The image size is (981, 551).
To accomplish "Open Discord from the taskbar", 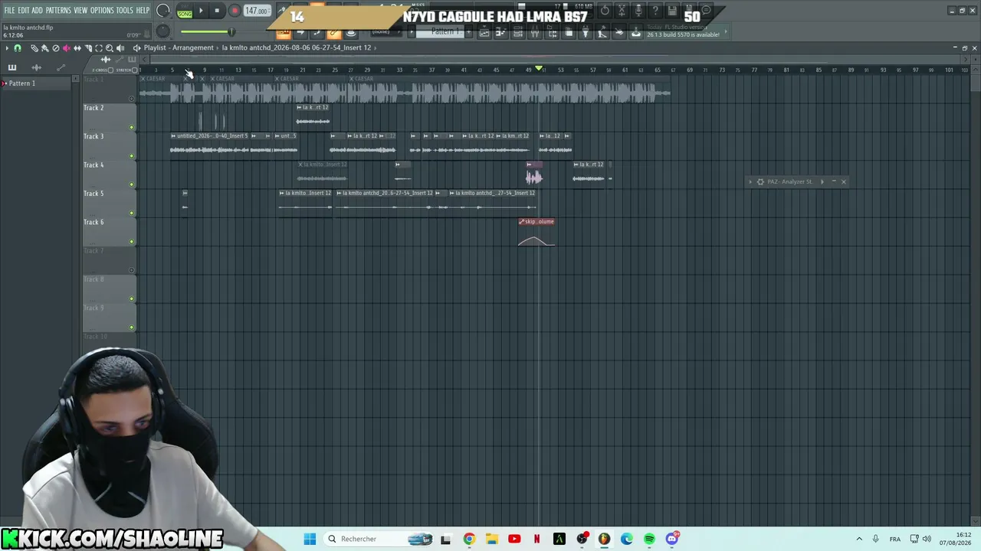I will point(672,539).
